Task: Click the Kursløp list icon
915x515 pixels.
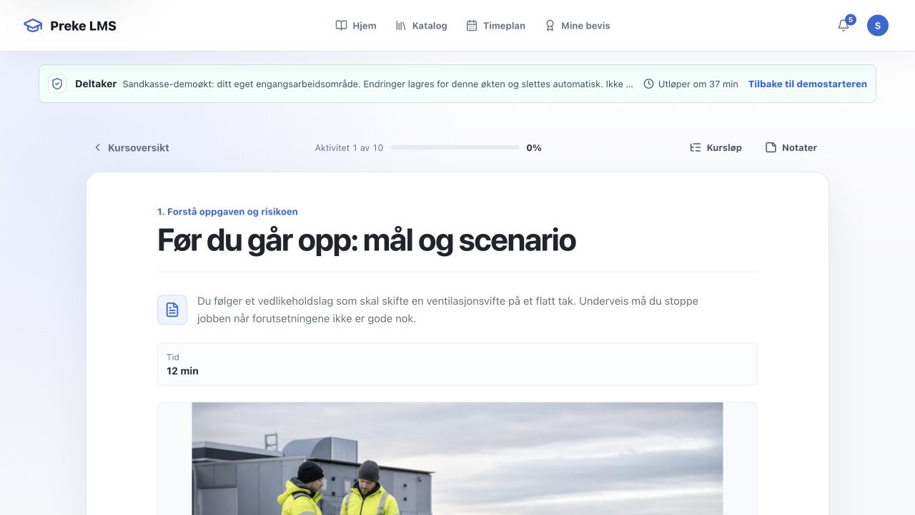Action: 696,147
